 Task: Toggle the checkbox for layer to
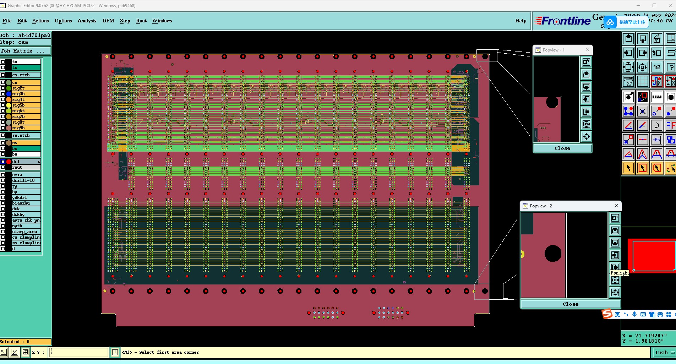tap(3, 62)
